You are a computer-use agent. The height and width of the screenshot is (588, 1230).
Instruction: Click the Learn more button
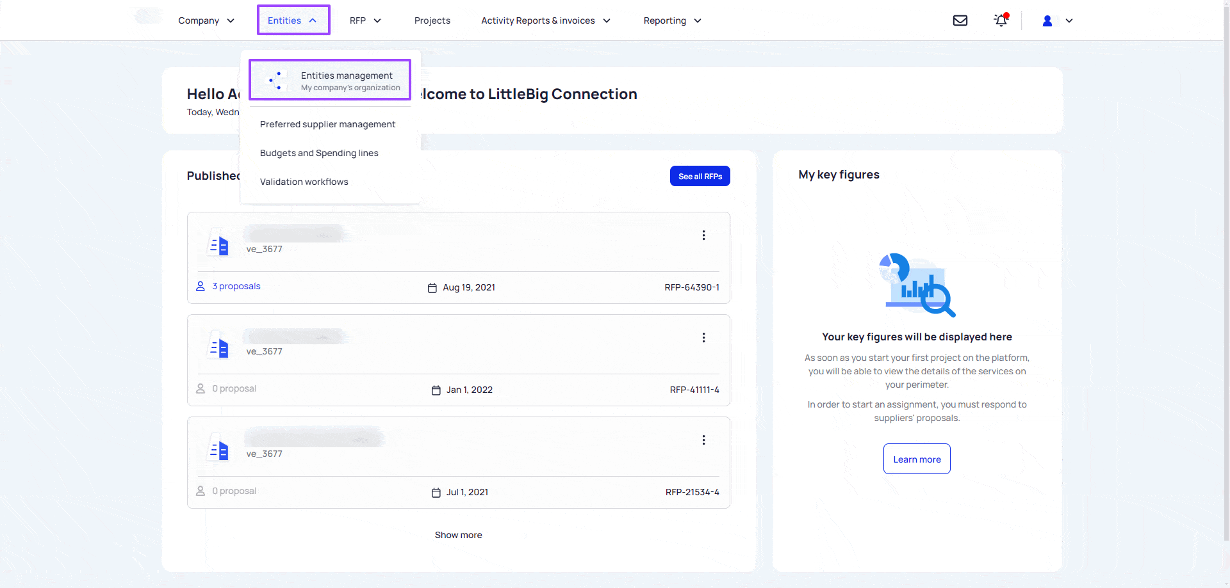pyautogui.click(x=917, y=459)
